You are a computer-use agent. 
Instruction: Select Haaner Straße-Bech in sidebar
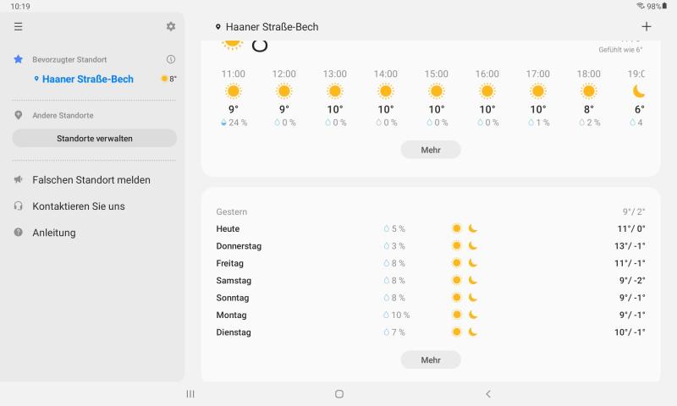87,79
